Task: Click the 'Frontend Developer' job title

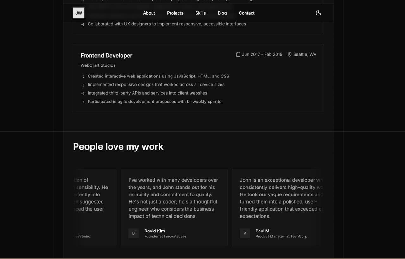Action: (x=106, y=55)
